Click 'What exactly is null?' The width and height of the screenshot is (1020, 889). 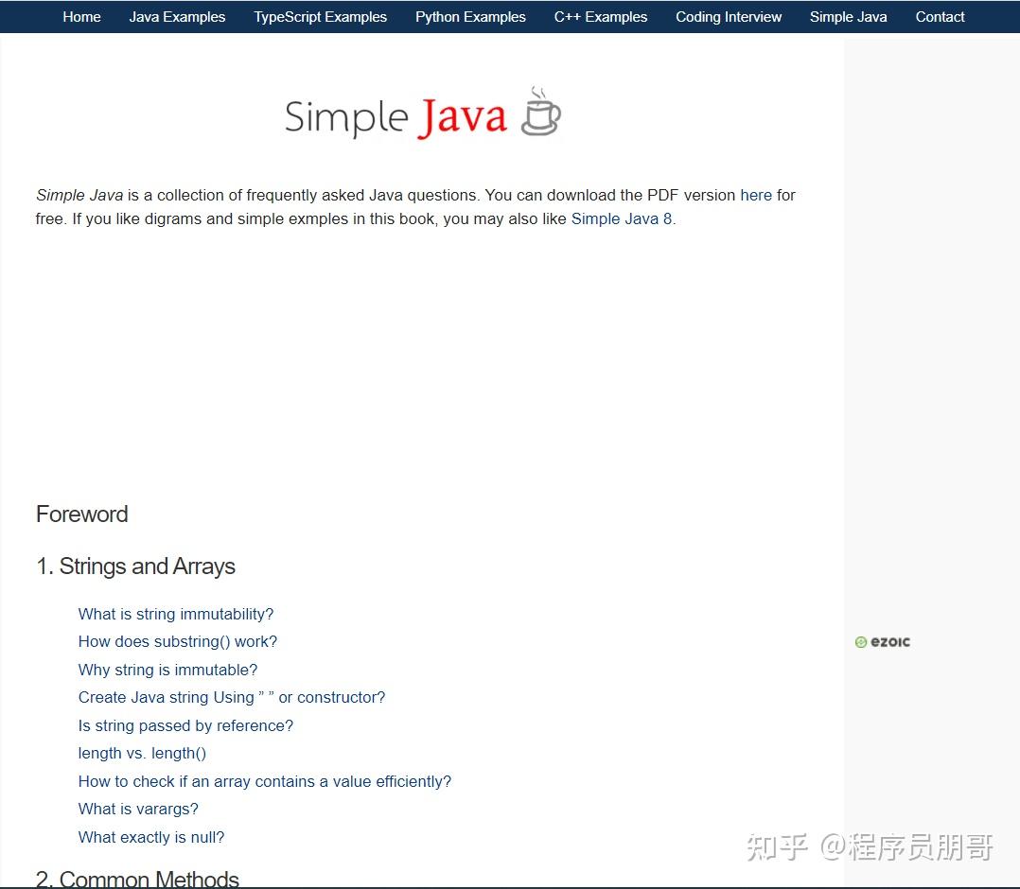point(151,837)
